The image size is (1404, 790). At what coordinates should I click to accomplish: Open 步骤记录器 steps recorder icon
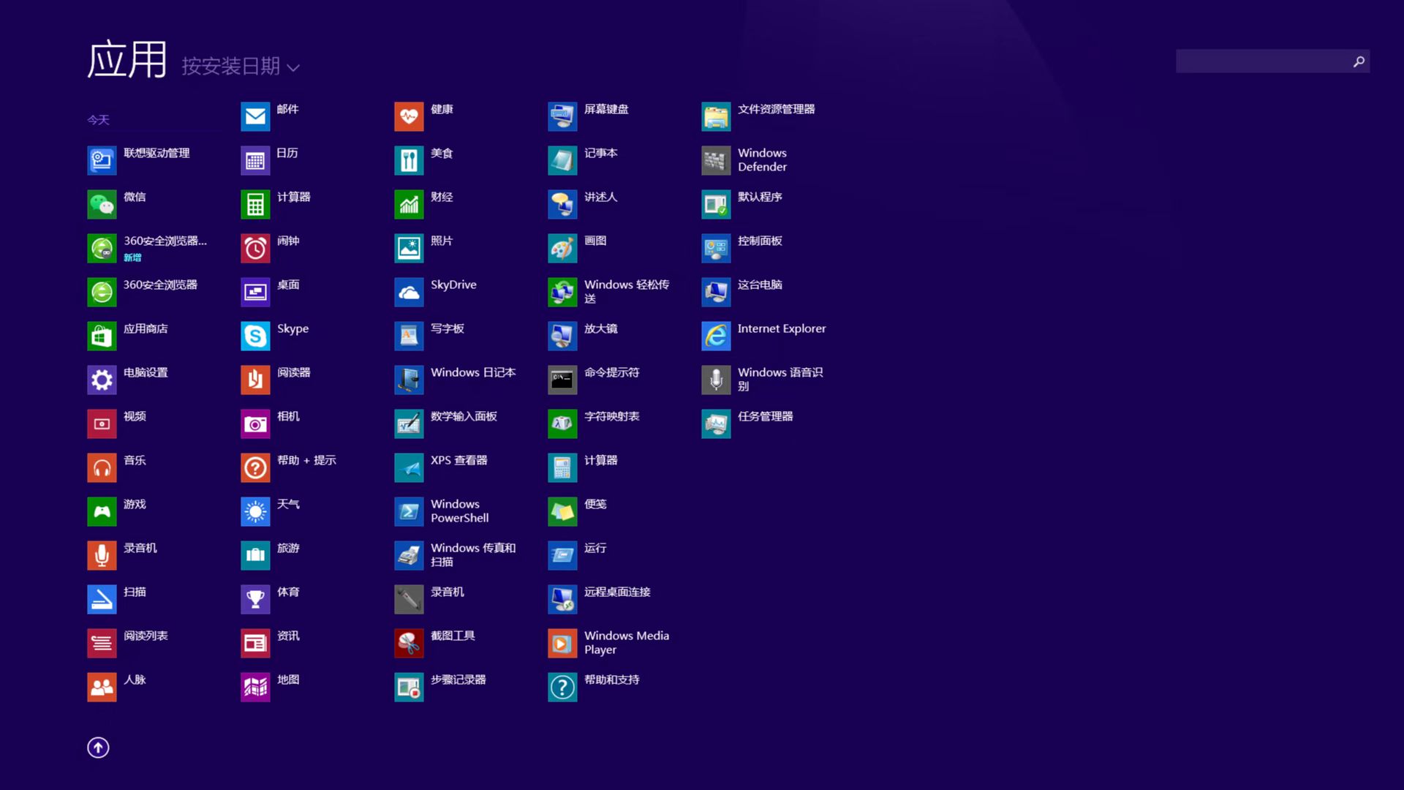point(409,687)
